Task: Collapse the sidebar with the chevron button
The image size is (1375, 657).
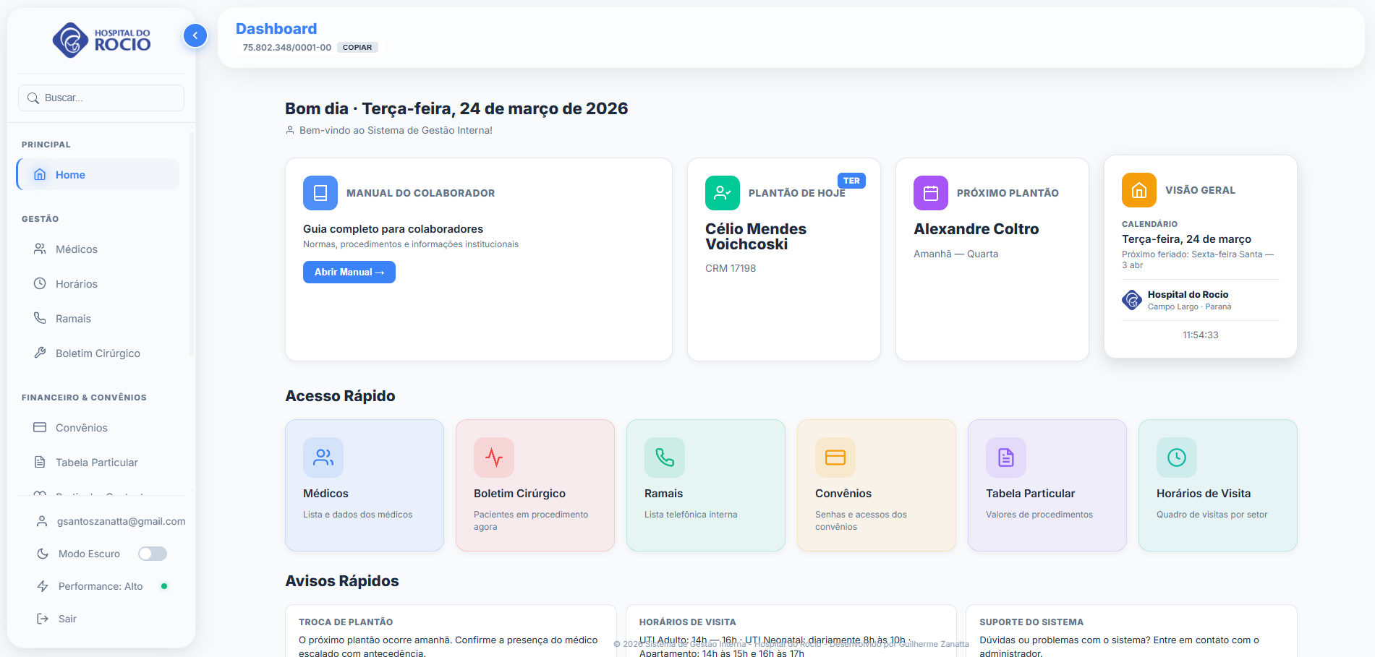Action: [195, 35]
